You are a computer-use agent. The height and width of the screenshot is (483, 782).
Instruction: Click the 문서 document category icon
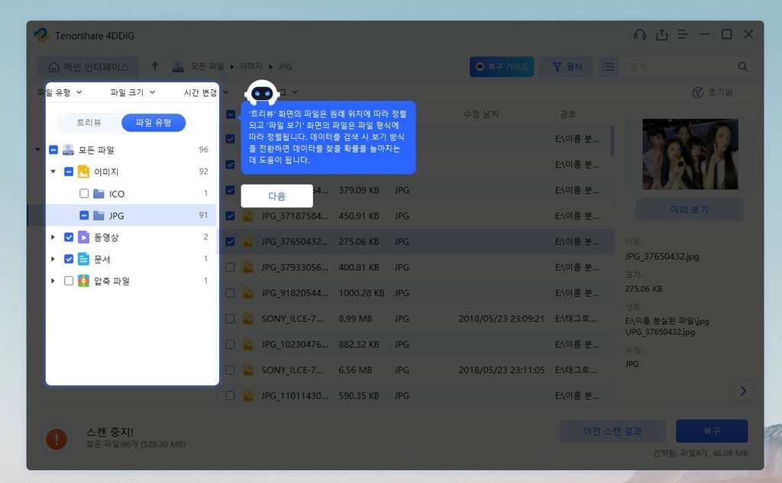click(84, 259)
